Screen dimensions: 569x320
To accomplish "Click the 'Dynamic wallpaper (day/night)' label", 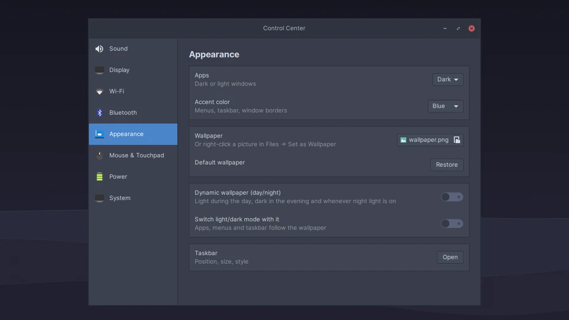I will point(238,193).
